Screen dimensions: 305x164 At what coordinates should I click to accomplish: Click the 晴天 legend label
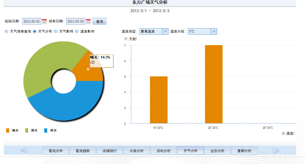15,131
